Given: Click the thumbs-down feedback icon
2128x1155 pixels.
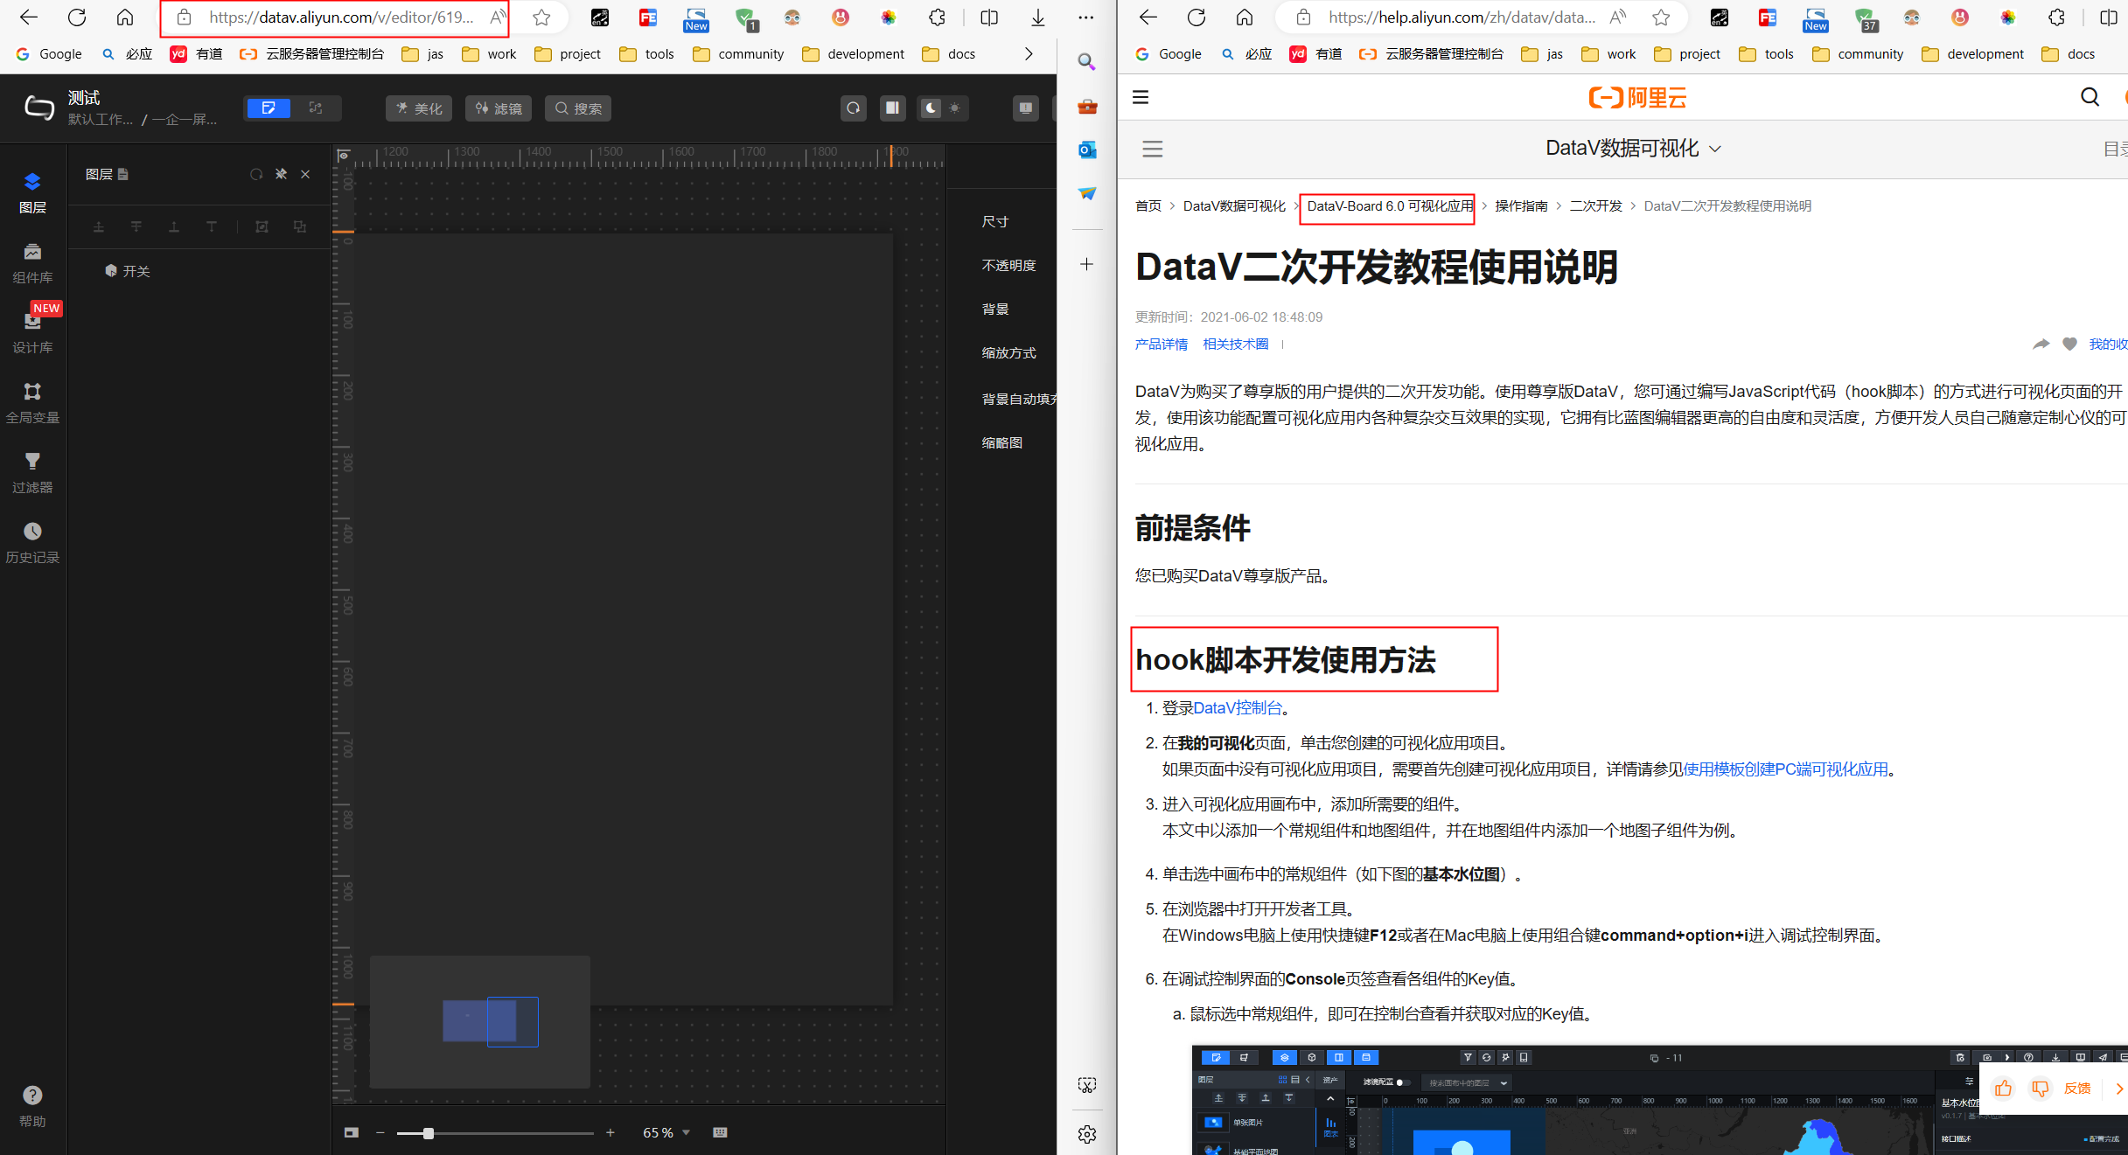Looking at the screenshot, I should pyautogui.click(x=2040, y=1089).
